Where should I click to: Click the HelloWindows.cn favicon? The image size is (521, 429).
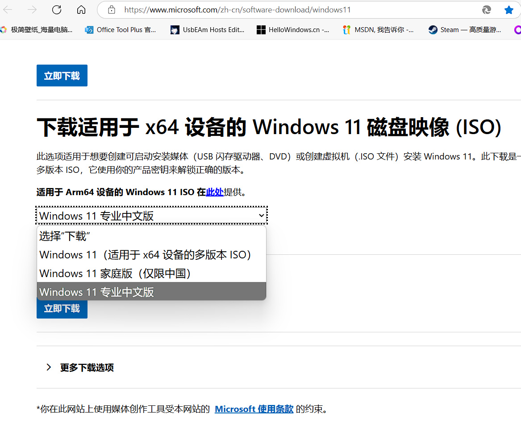pyautogui.click(x=261, y=30)
